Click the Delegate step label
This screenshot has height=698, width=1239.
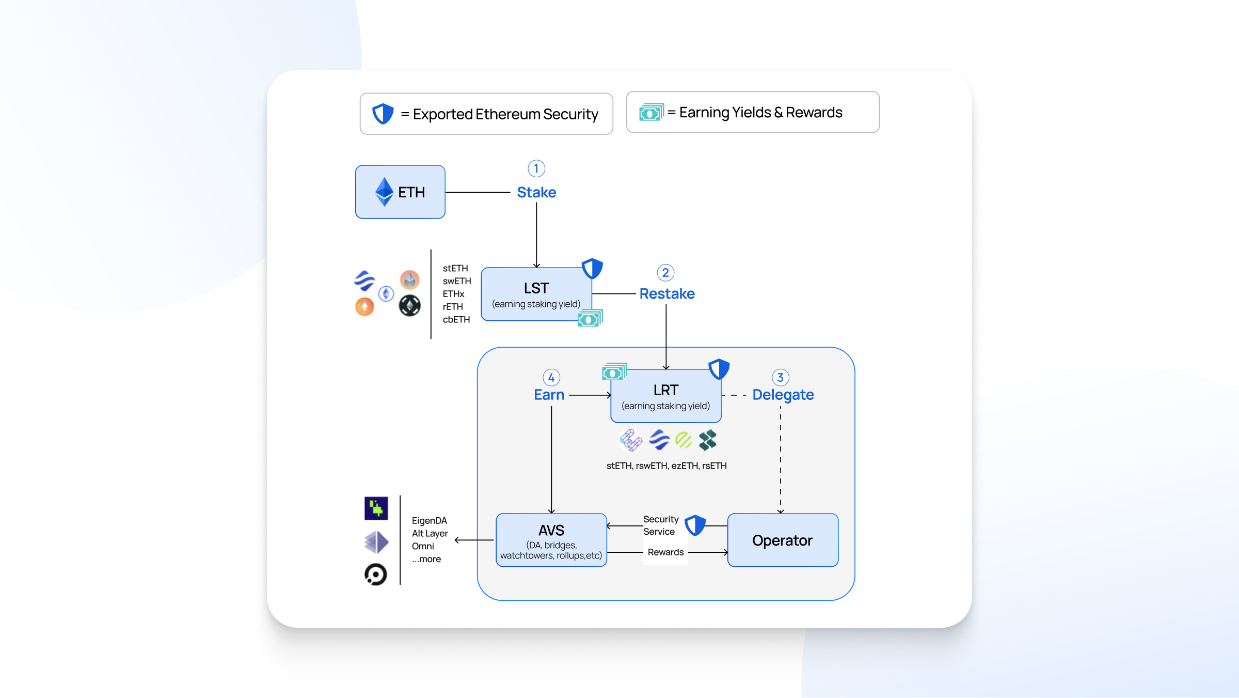[x=783, y=395]
